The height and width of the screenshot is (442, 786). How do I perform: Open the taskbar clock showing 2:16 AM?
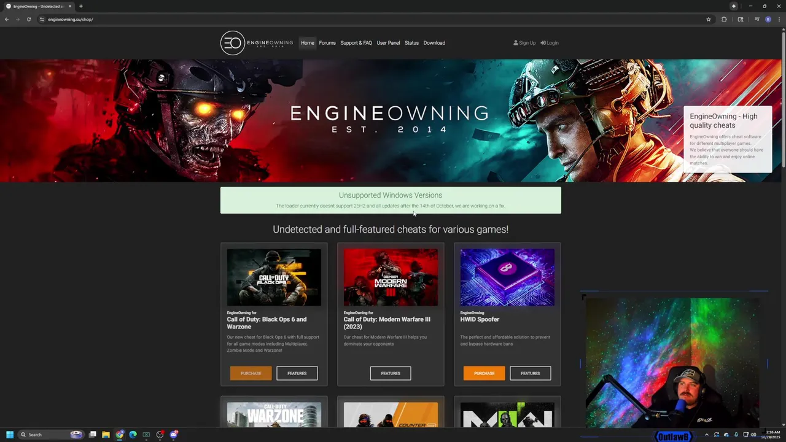tap(769, 435)
